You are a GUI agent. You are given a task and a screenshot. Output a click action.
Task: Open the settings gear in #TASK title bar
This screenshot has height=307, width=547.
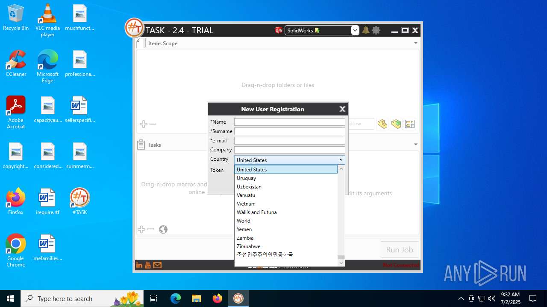point(376,30)
